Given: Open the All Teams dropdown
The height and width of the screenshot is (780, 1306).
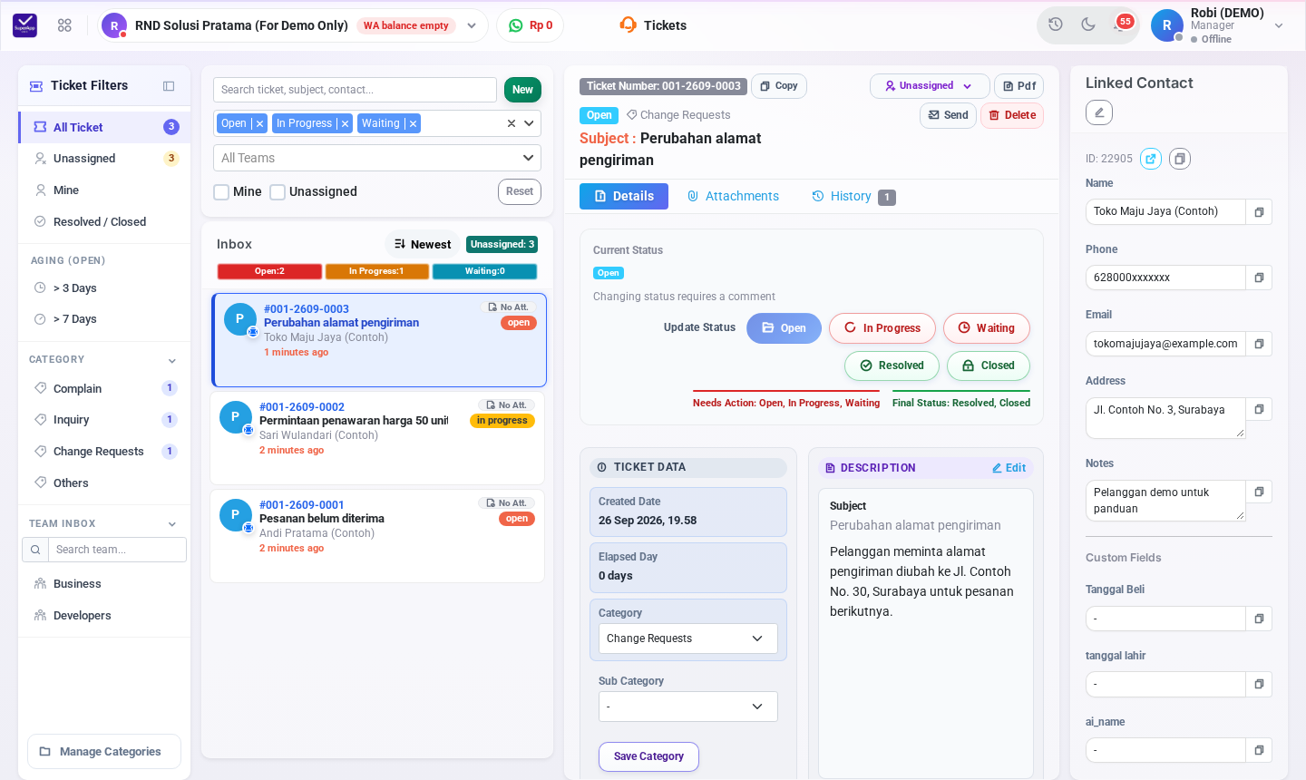Looking at the screenshot, I should pyautogui.click(x=377, y=158).
